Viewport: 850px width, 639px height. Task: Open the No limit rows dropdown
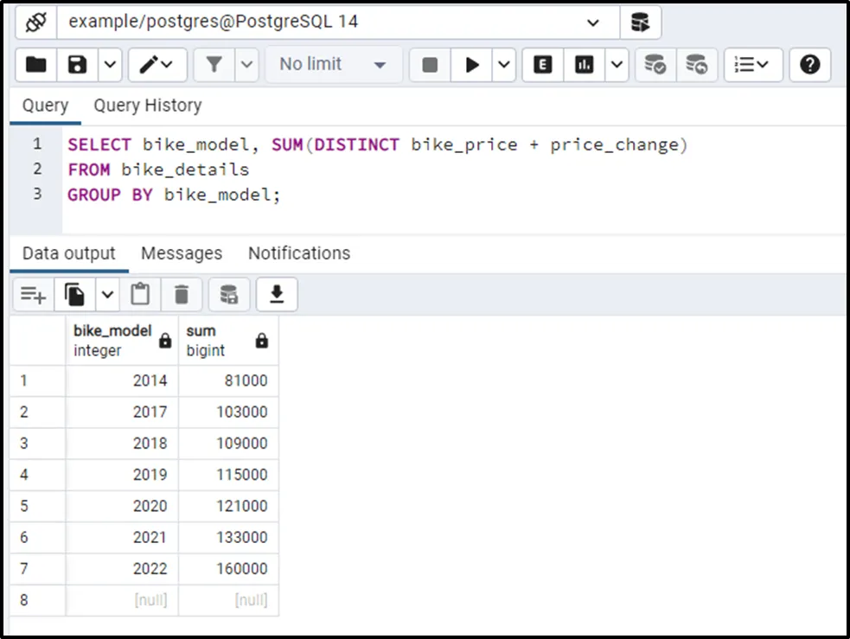tap(333, 65)
